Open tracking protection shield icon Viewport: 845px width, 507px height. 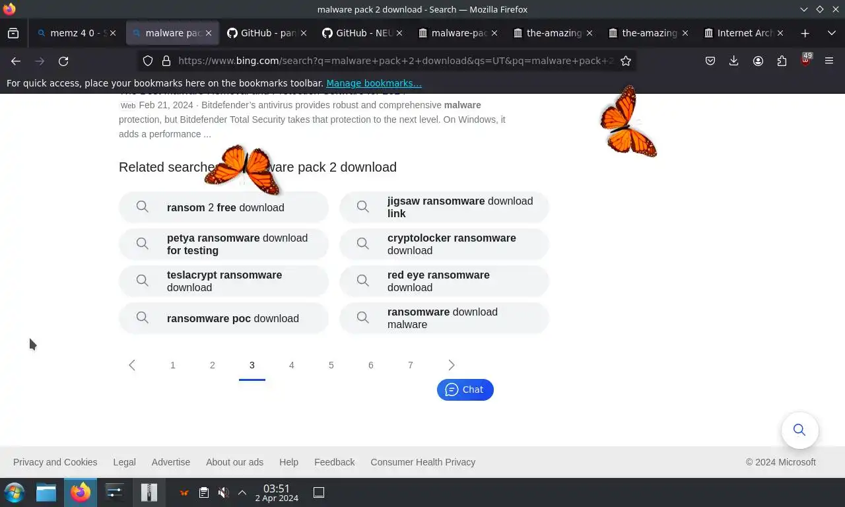tap(148, 61)
